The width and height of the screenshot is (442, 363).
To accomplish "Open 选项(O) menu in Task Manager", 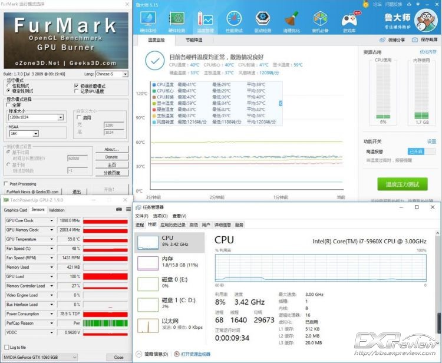I will click(x=160, y=216).
